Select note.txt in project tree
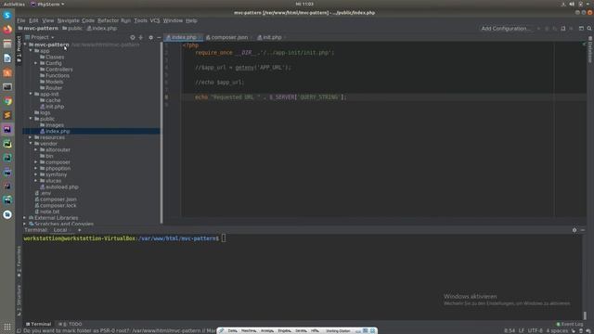594x334 pixels. click(47, 212)
